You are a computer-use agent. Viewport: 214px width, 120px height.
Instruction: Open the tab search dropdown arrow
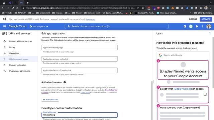(211, 3)
